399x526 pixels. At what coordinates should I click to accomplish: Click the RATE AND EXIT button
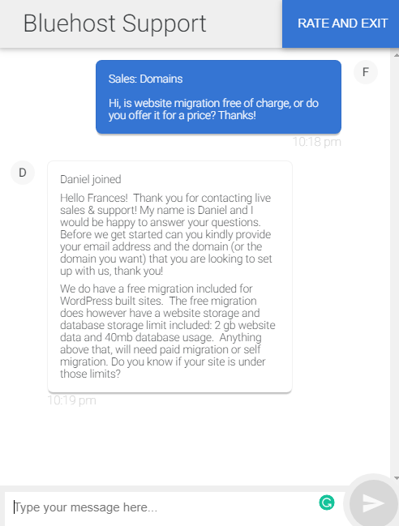pos(341,24)
